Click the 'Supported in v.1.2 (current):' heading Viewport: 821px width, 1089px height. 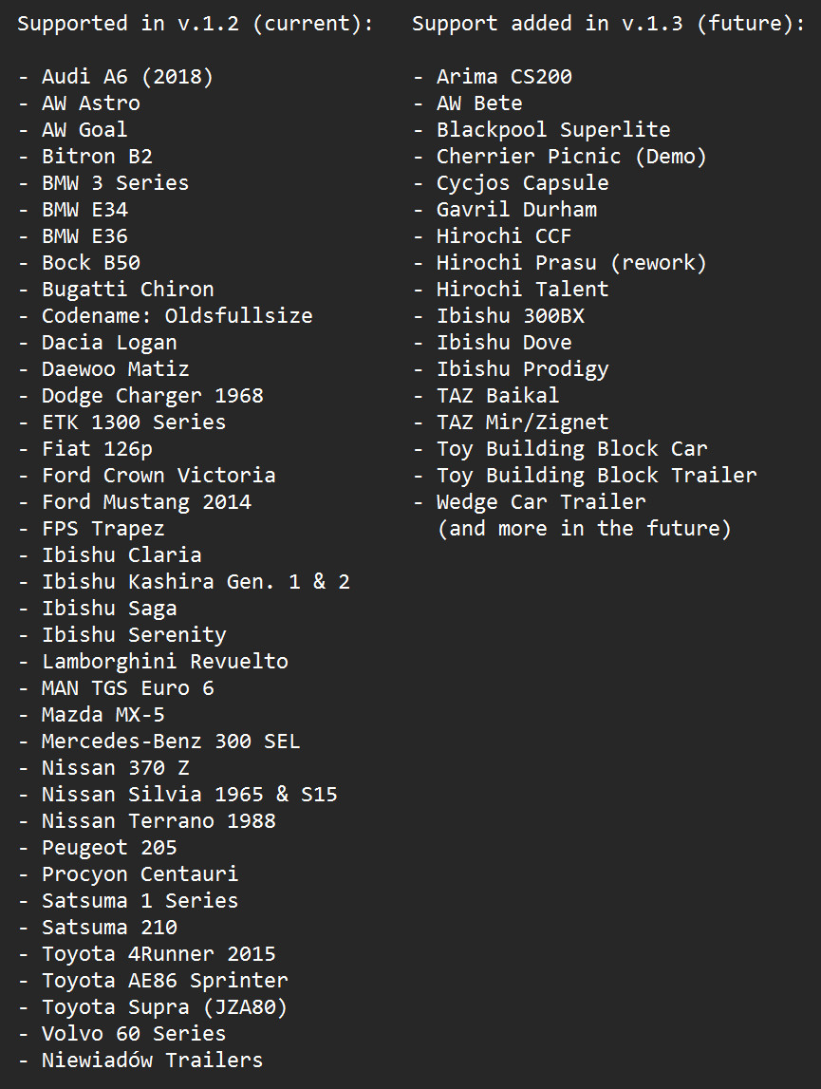click(x=196, y=24)
